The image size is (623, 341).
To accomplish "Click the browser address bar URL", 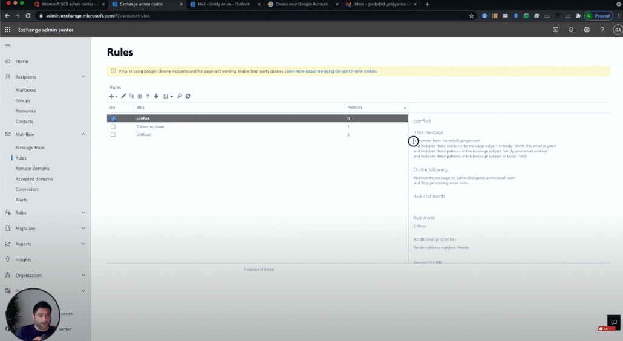I will (x=98, y=16).
